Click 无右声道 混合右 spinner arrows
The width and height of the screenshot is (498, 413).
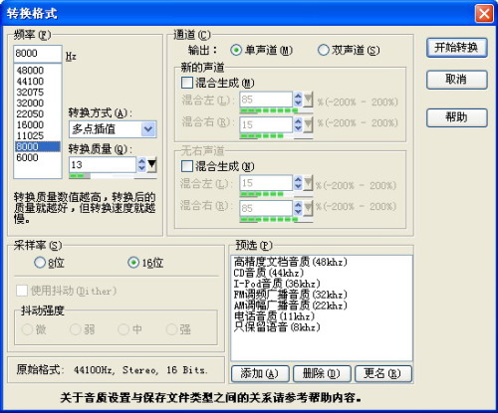pos(298,208)
